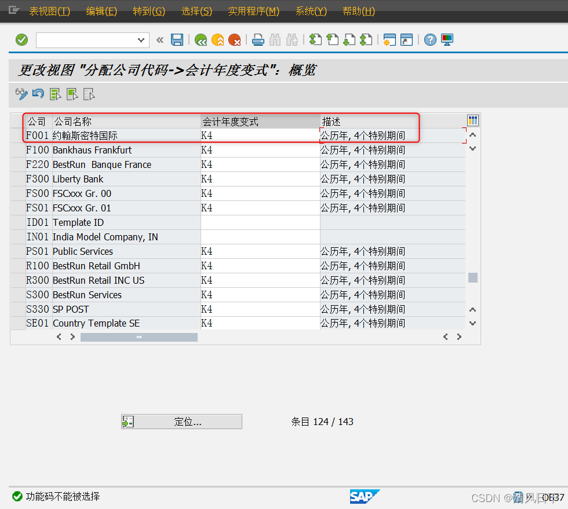Click the Deselect All icon
This screenshot has height=509, width=568.
tap(89, 94)
